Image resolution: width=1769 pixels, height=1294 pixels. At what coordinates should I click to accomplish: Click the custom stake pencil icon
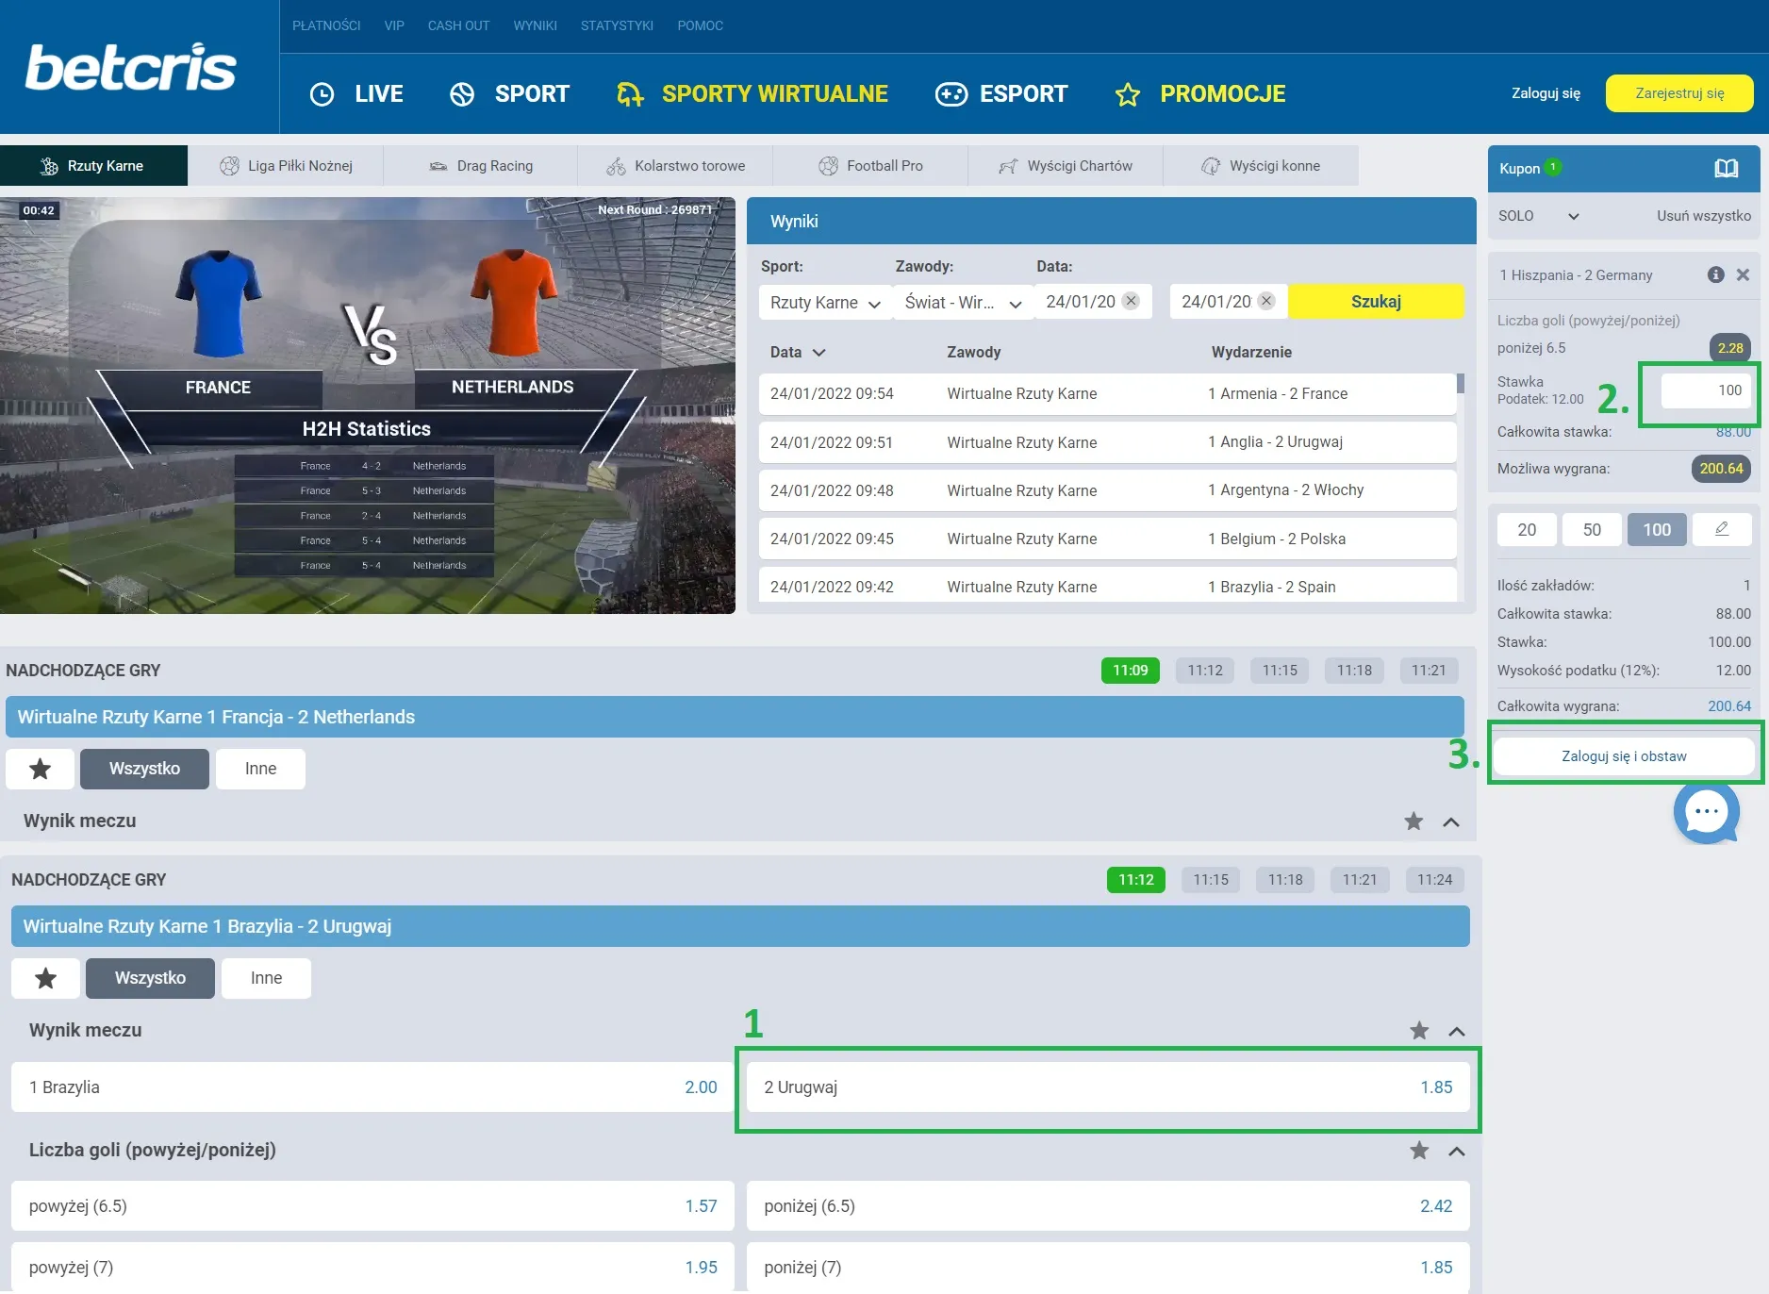tap(1722, 529)
